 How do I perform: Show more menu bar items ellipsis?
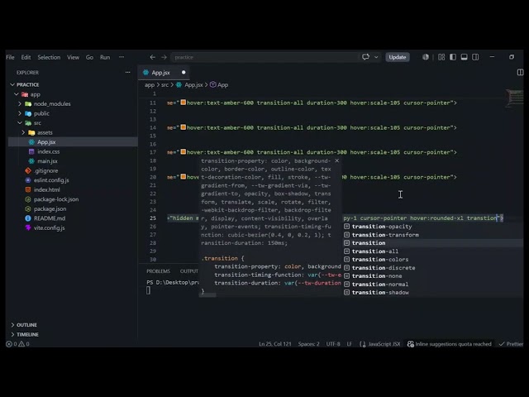point(122,57)
